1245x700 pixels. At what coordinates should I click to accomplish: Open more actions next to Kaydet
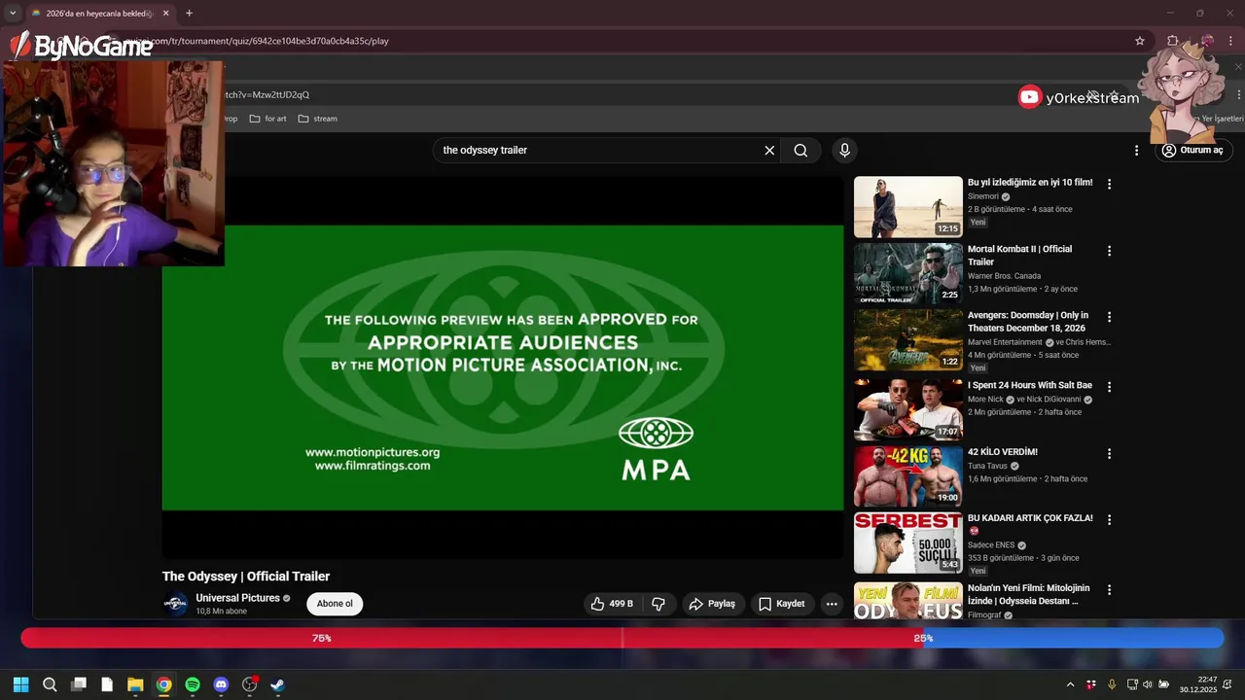click(832, 604)
